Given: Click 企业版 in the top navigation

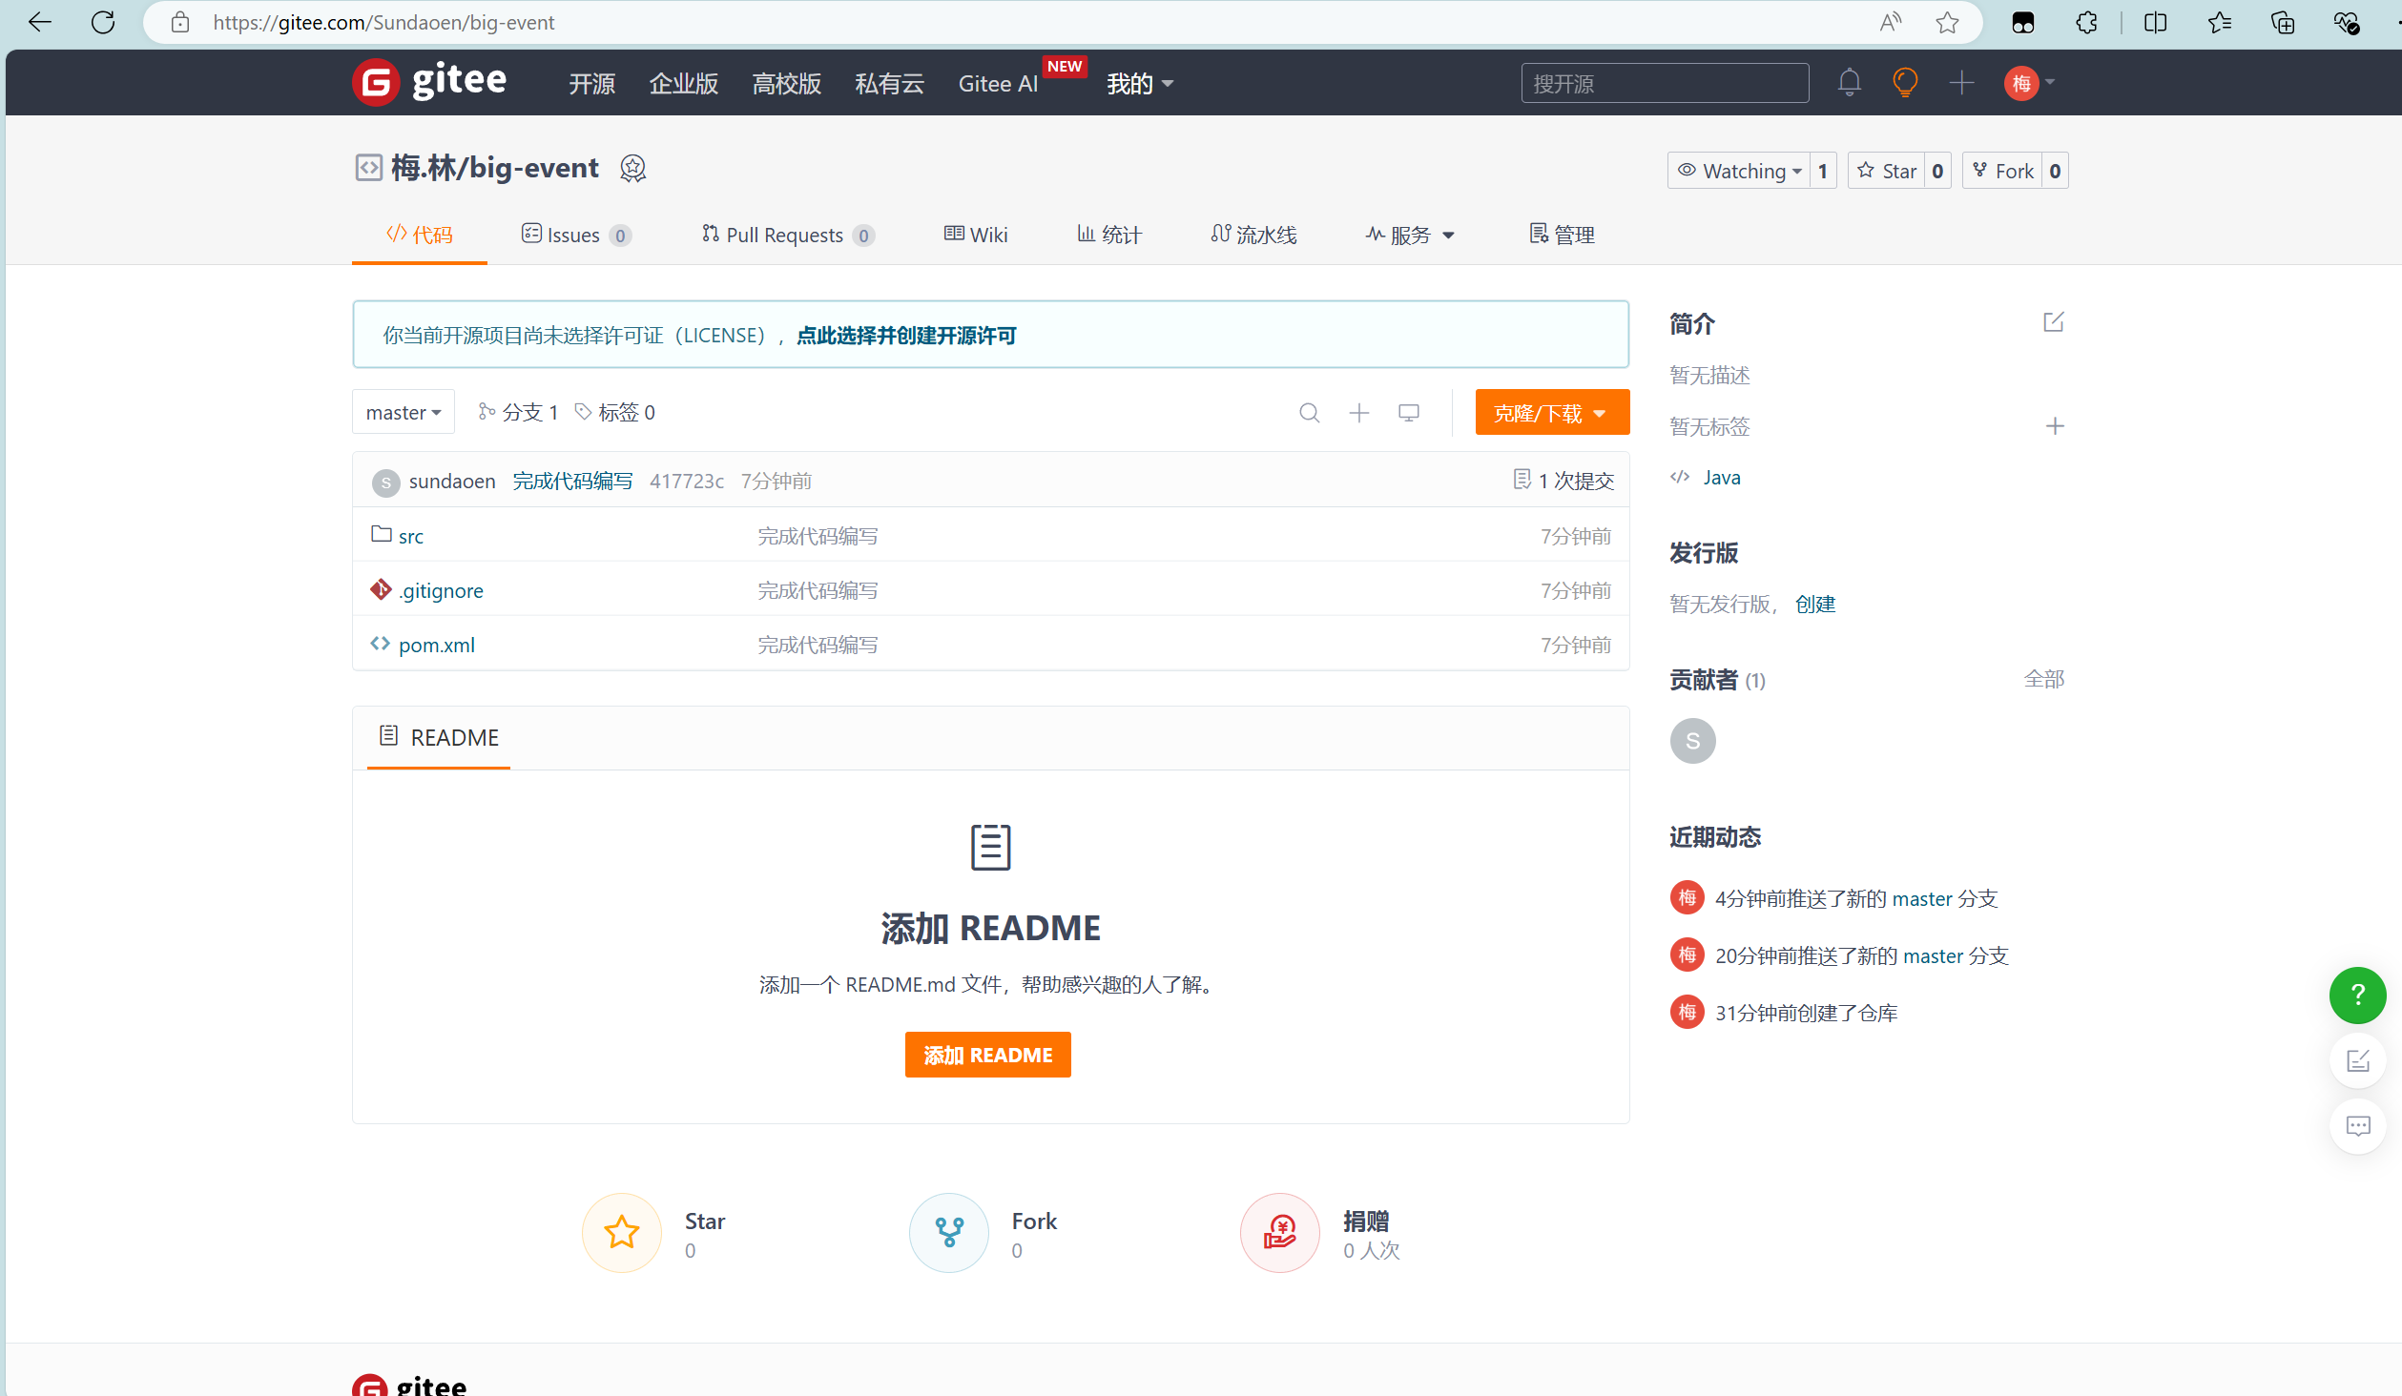Looking at the screenshot, I should coord(684,84).
